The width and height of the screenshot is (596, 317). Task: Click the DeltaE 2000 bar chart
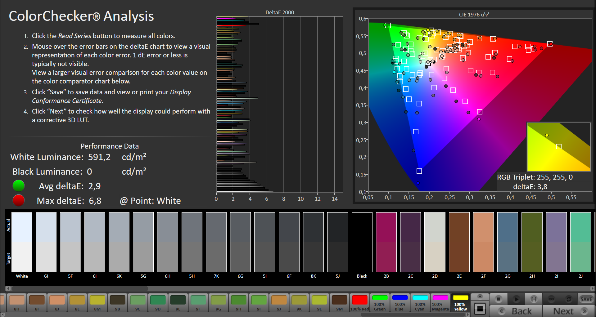point(280,105)
